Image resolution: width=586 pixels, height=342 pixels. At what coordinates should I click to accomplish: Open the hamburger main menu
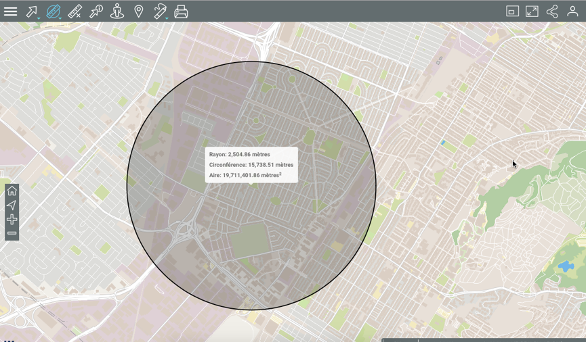click(x=11, y=11)
